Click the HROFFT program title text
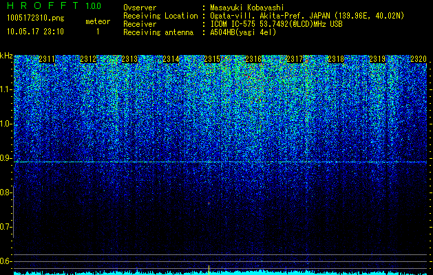This screenshot has height=275, width=433. (x=43, y=5)
